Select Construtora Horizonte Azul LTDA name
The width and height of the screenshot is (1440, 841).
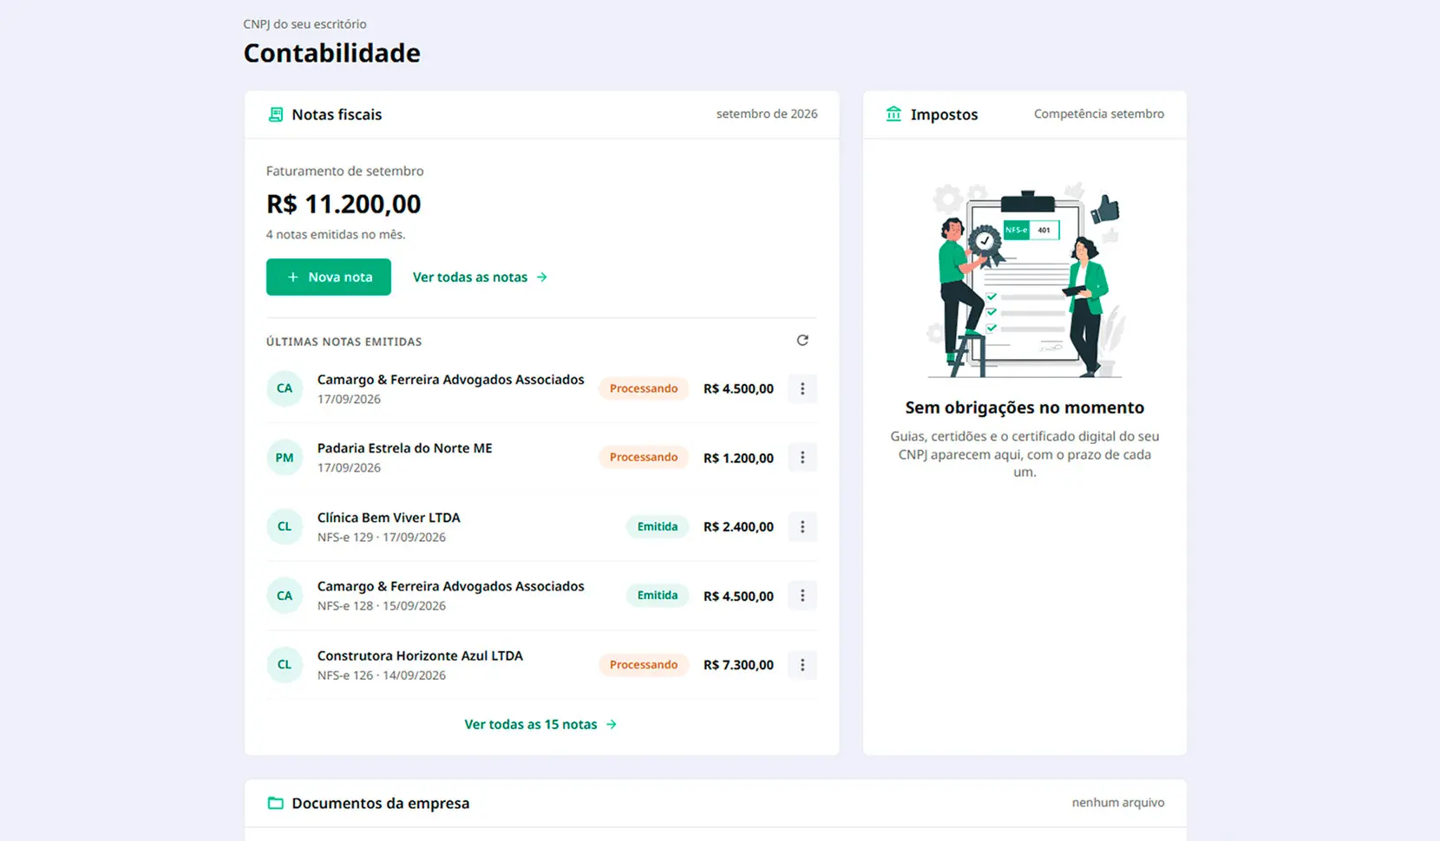pos(420,656)
